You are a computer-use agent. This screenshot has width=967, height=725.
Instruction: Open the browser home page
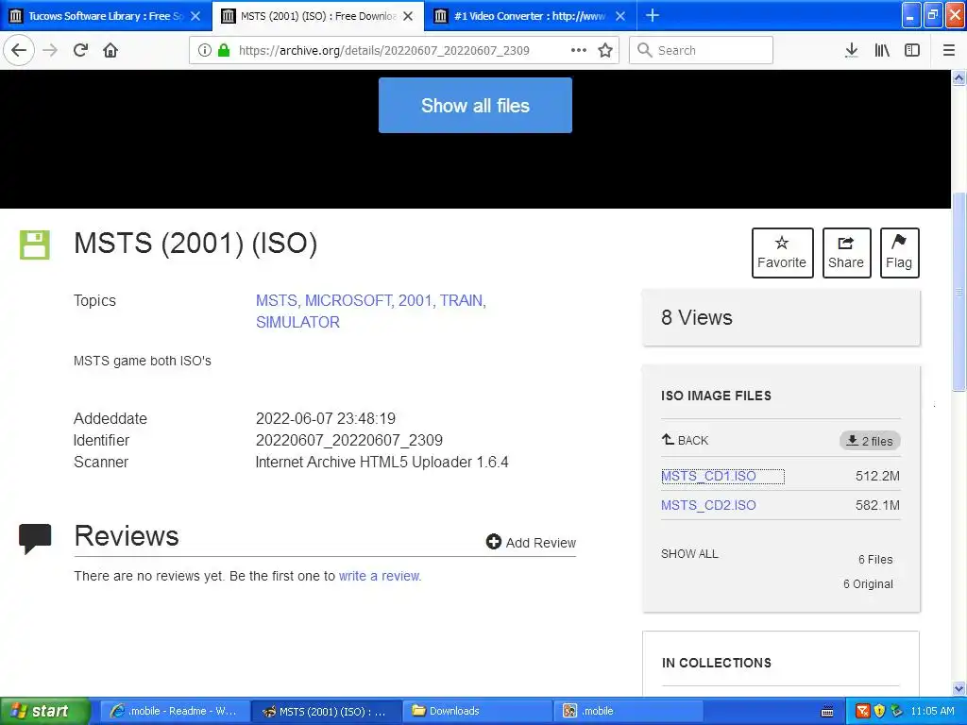(x=110, y=50)
